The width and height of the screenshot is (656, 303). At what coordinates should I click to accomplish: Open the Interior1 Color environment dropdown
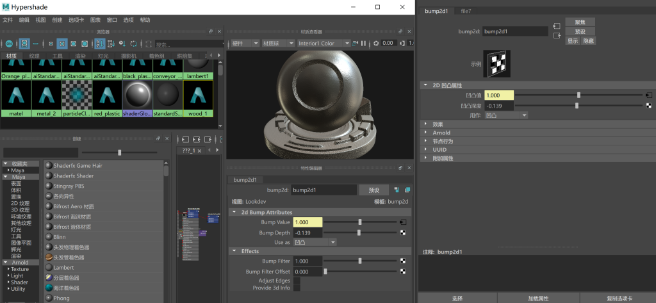coord(324,43)
